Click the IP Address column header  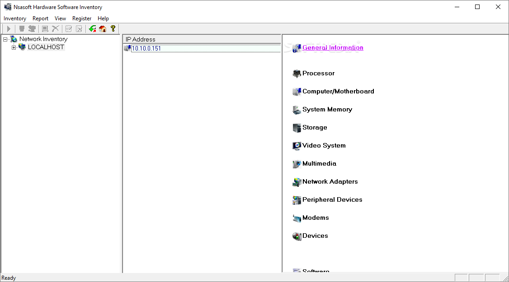[x=202, y=39]
